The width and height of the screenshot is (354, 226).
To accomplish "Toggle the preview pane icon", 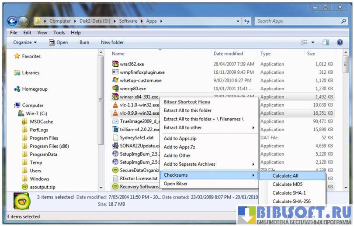I will coord(326,42).
